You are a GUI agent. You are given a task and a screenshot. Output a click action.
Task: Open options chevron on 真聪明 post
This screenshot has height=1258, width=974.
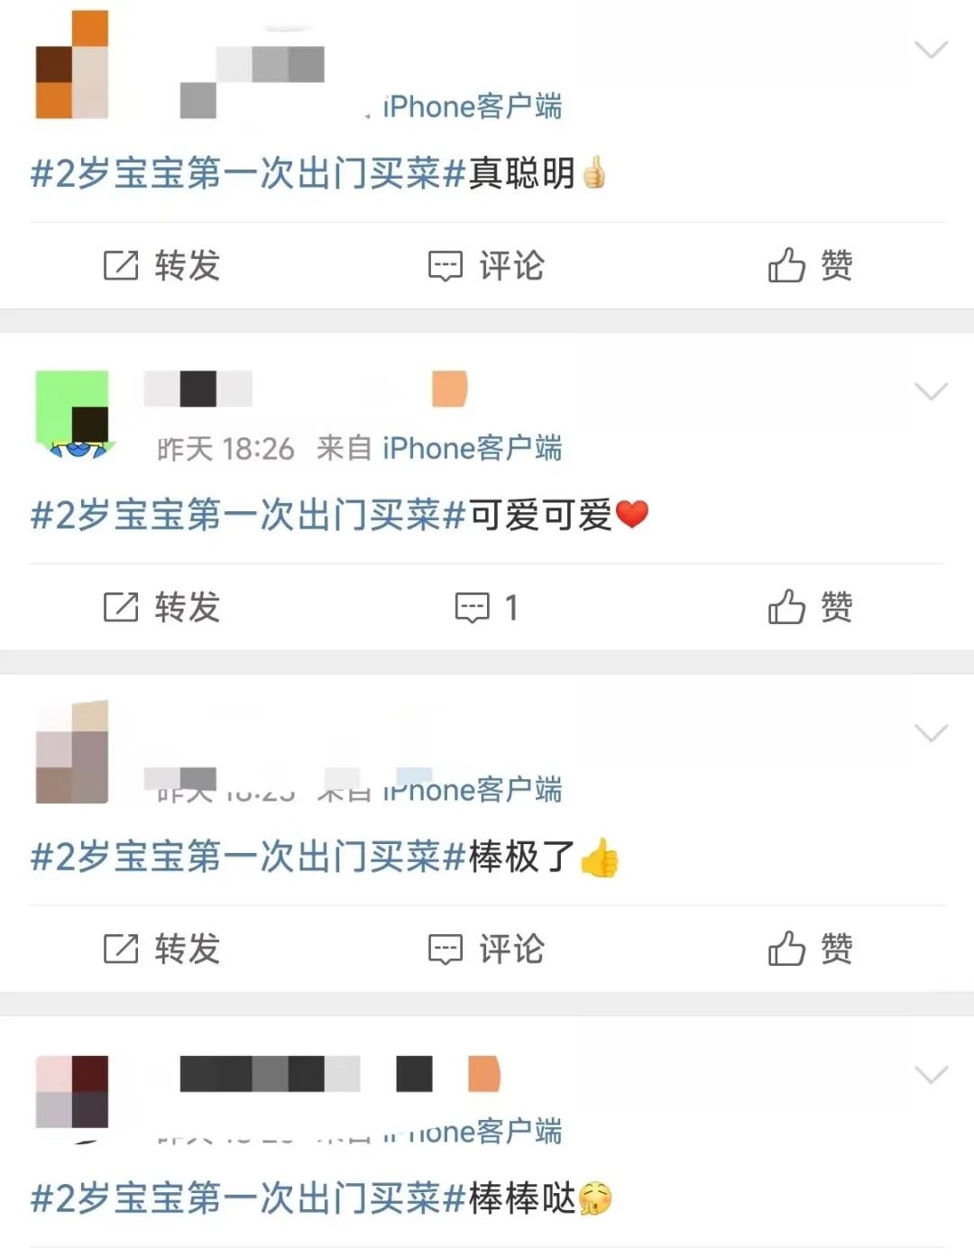931,49
